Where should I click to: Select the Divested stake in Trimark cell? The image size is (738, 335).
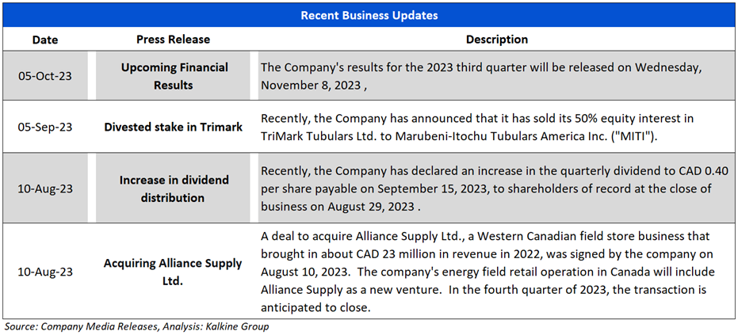coord(173,127)
